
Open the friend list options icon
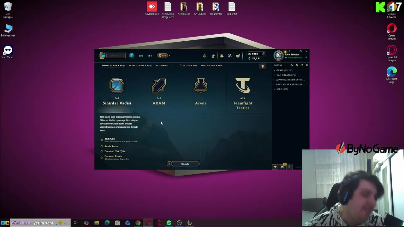pos(302,65)
